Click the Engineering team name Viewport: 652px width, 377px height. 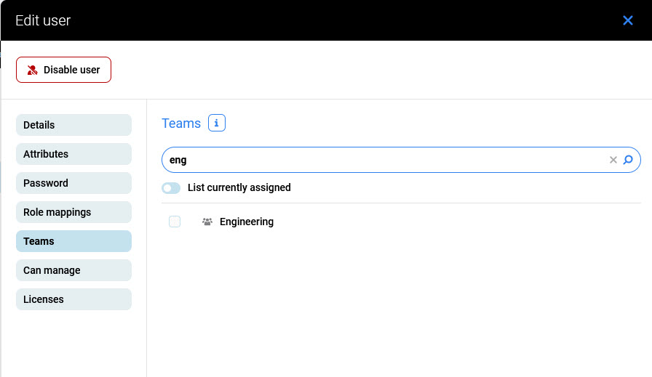point(247,222)
